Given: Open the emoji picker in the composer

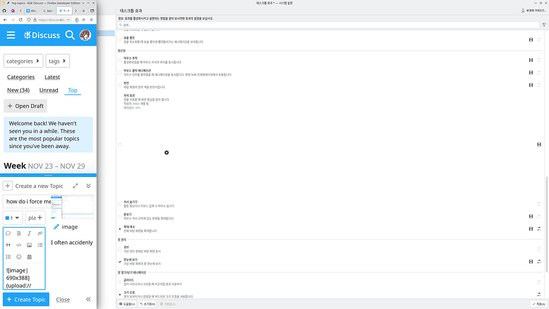Looking at the screenshot, I should 18,256.
